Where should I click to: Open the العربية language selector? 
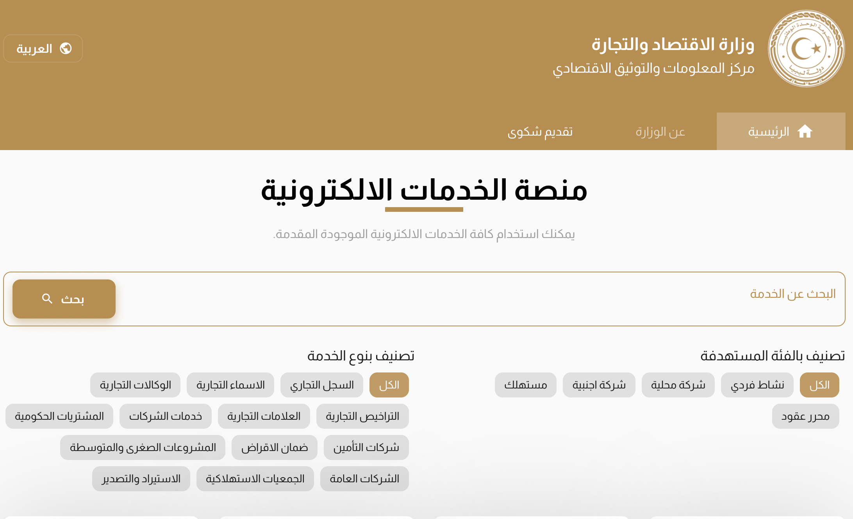click(43, 48)
